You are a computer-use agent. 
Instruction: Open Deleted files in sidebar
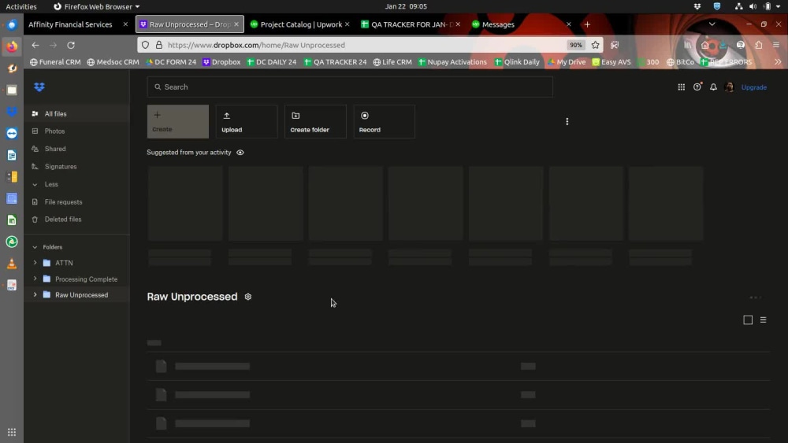63,220
